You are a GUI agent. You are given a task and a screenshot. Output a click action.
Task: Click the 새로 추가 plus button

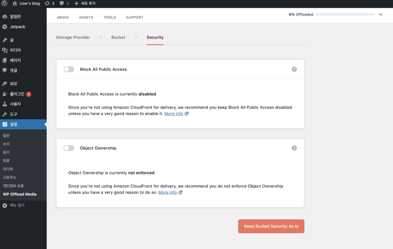pyautogui.click(x=85, y=3)
